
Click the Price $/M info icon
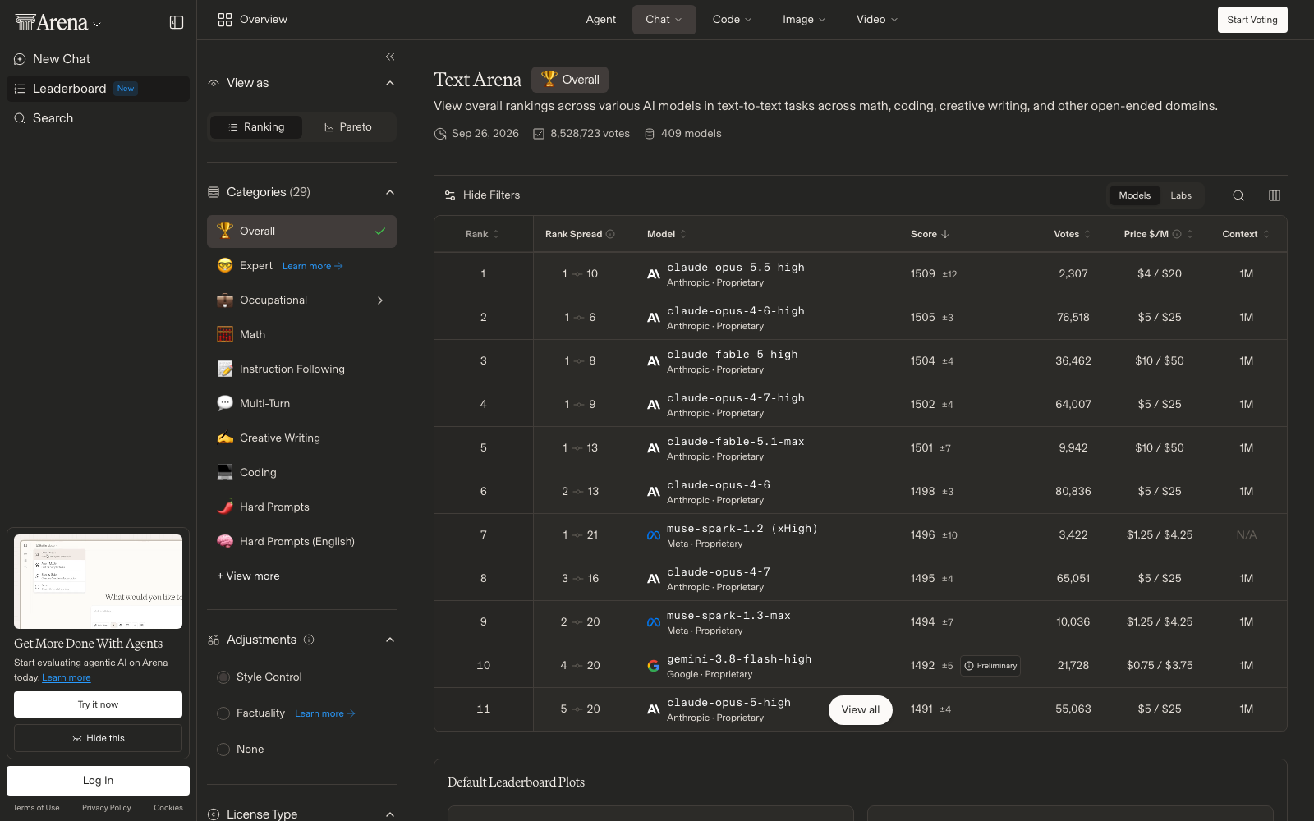coord(1177,234)
